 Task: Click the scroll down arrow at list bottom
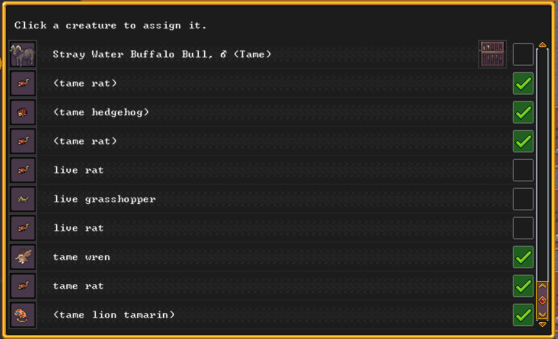(543, 324)
